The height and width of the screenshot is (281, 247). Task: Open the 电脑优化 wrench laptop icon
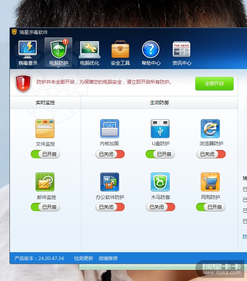(x=90, y=50)
